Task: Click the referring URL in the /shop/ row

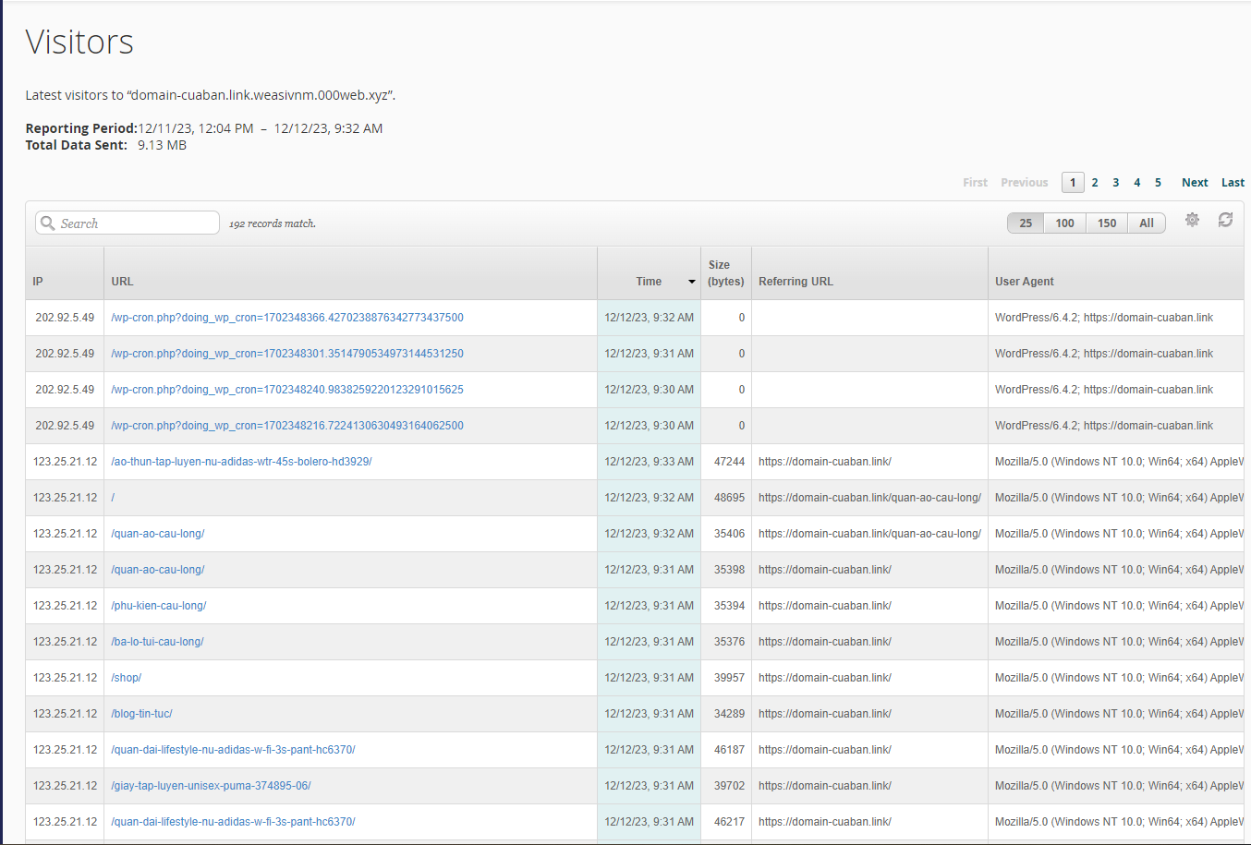Action: [825, 678]
